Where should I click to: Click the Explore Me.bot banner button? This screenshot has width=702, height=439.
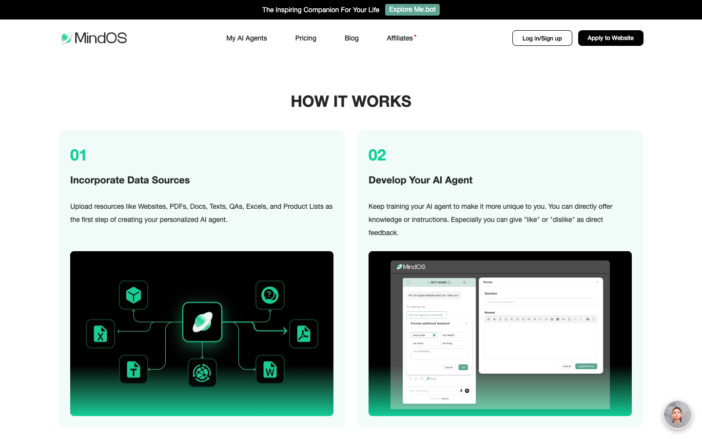pos(412,10)
